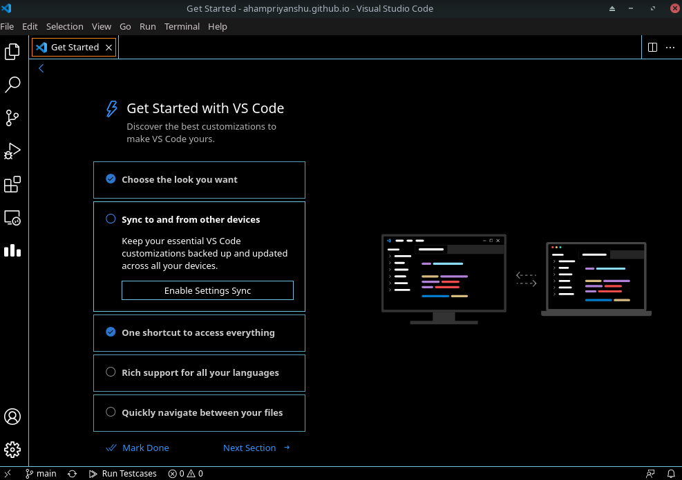Open the Explorer view in activity bar
Image resolution: width=682 pixels, height=480 pixels.
tap(12, 52)
